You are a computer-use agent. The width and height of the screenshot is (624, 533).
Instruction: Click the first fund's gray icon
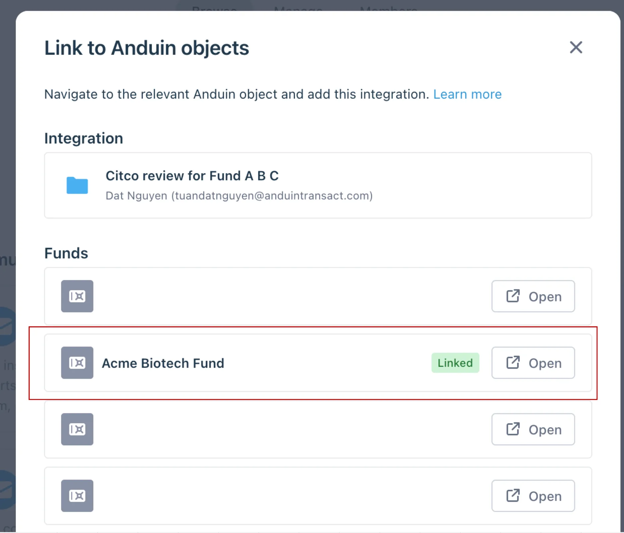coord(77,296)
